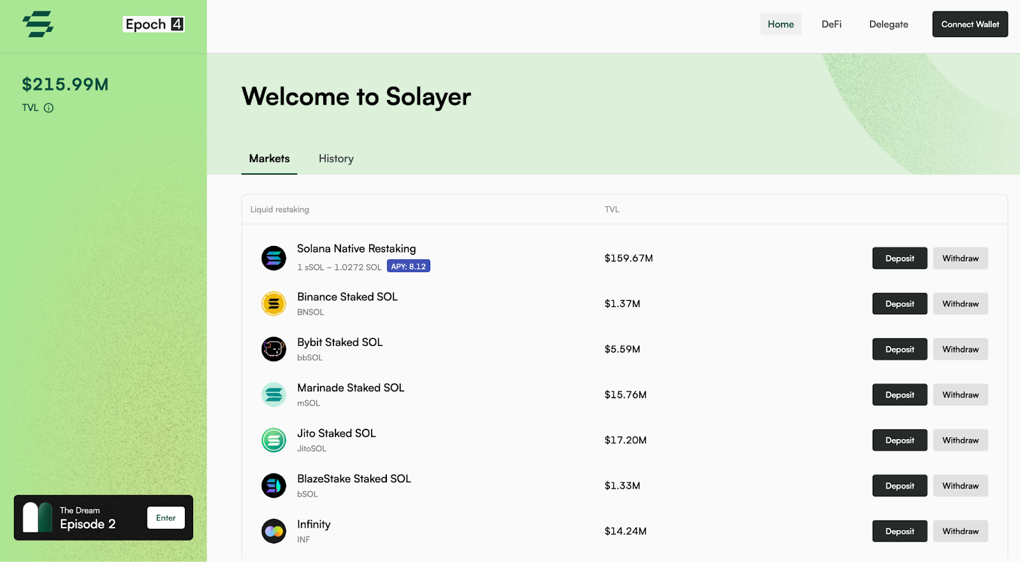Click the $1.37M TVL value
This screenshot has width=1020, height=562.
622,304
